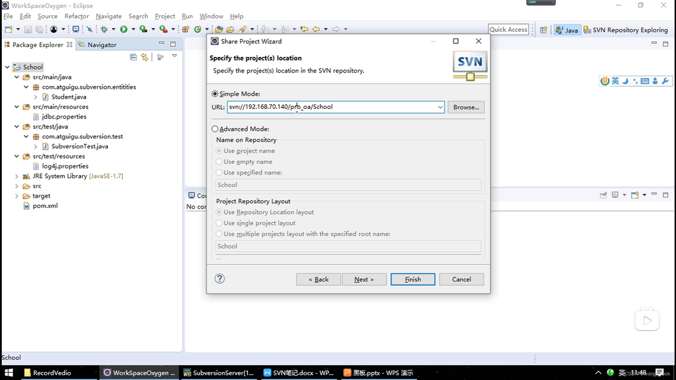Toggle Link with Editor in Package Explorer
This screenshot has width=676, height=380.
[144, 57]
